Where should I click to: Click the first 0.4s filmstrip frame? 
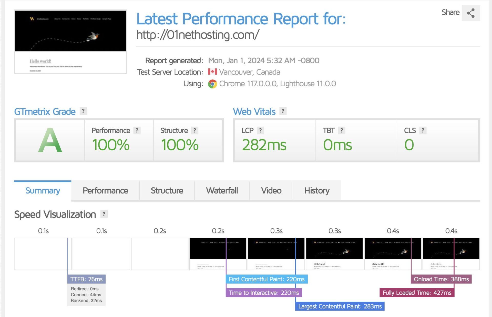click(x=393, y=254)
